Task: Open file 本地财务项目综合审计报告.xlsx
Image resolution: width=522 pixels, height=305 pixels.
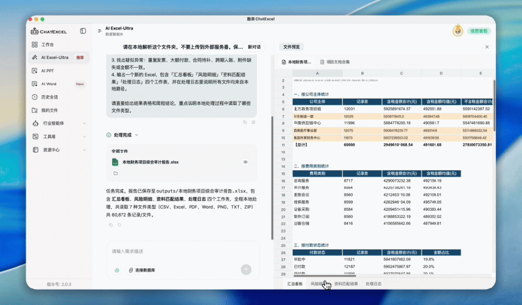Action: (150, 162)
